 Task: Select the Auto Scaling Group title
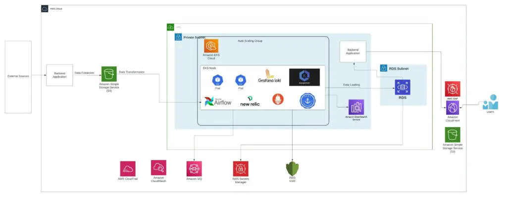(250, 41)
